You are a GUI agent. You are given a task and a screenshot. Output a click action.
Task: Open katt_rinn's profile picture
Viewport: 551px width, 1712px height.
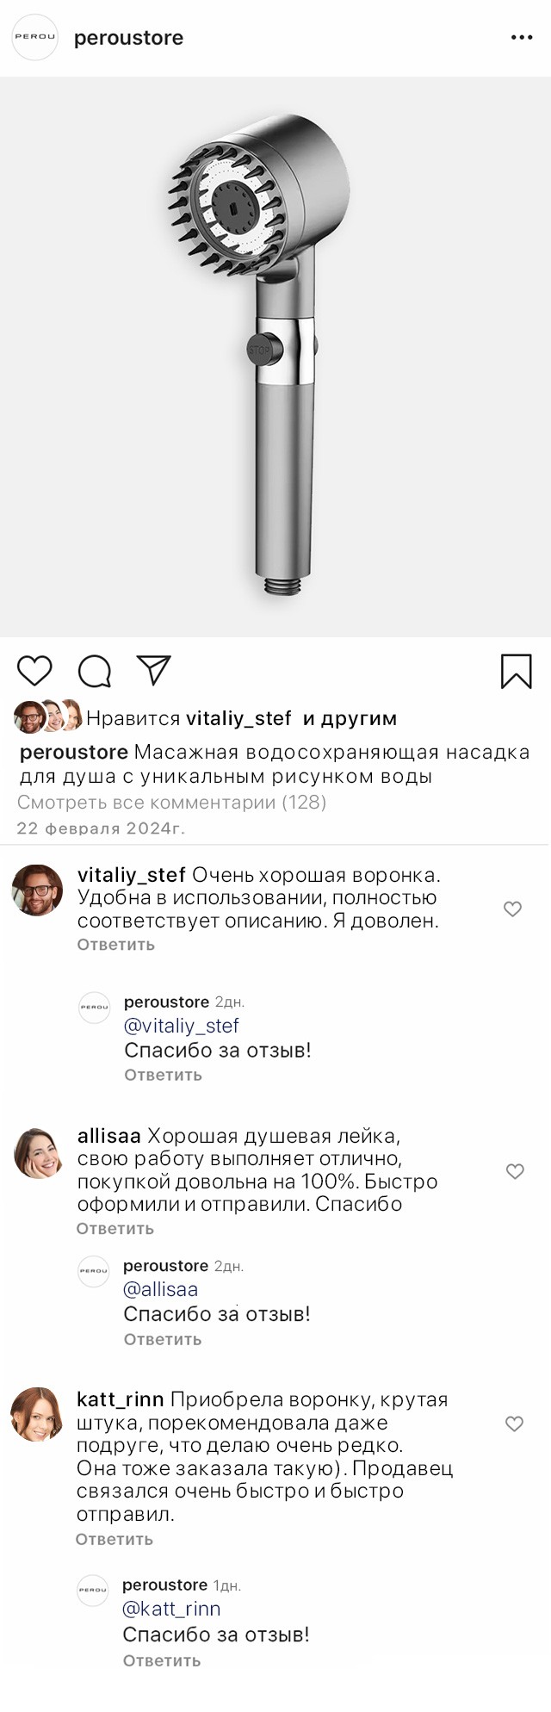point(37,1413)
